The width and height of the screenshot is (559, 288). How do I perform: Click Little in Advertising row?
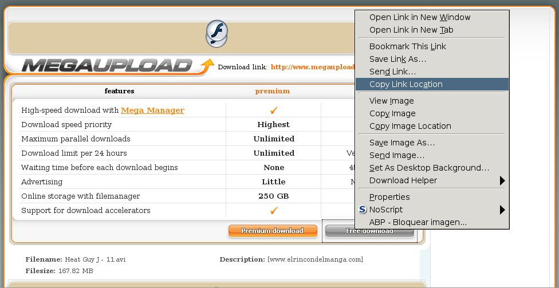pos(273,182)
